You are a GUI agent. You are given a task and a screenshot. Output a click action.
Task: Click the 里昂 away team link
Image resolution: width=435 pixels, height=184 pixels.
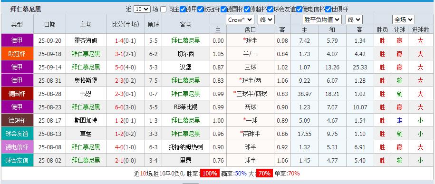(x=185, y=161)
